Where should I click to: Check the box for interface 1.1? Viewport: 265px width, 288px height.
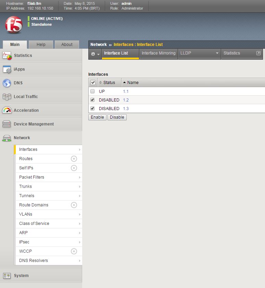coord(92,92)
